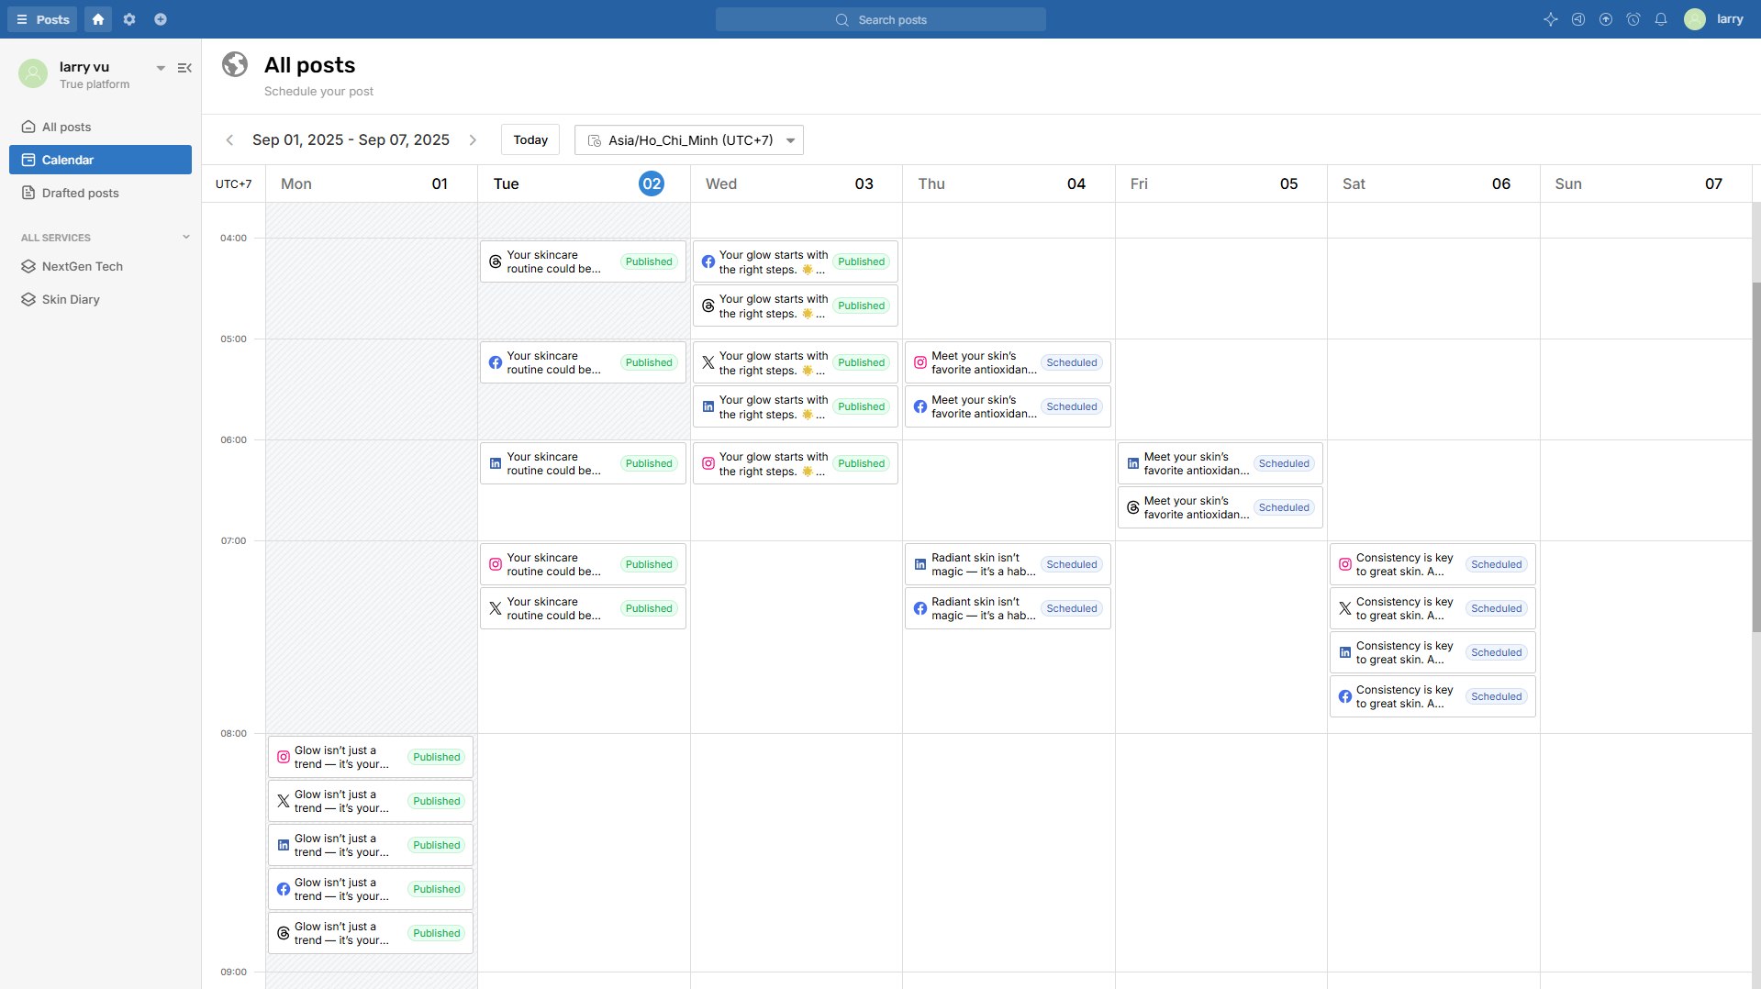Screen dimensions: 1761x989
Task: Click the globe icon beside All posts
Action: 235,64
